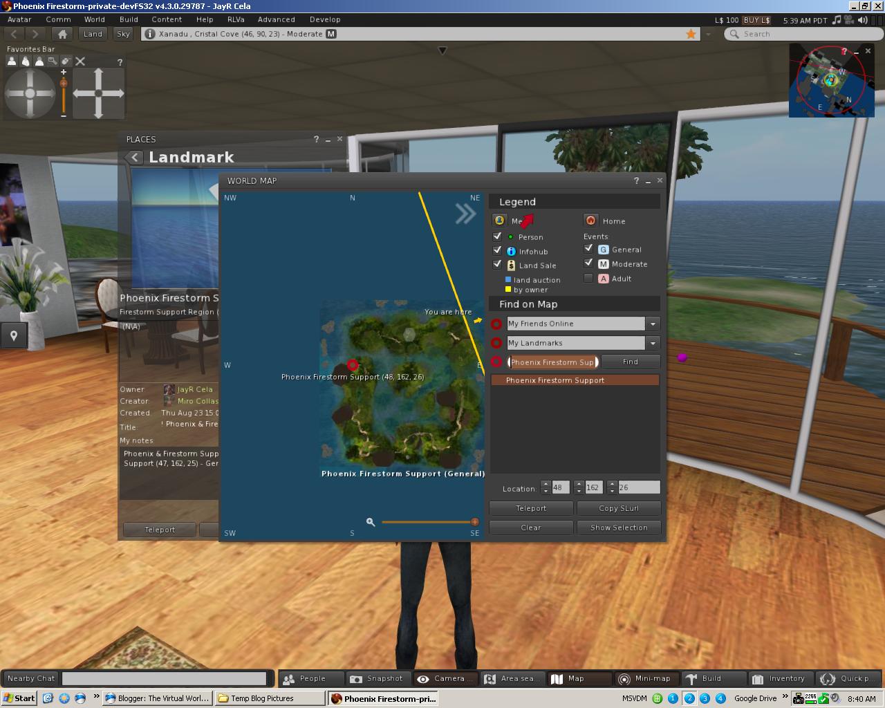The image size is (885, 708).
Task: Increase the X location stepper value
Action: click(546, 484)
